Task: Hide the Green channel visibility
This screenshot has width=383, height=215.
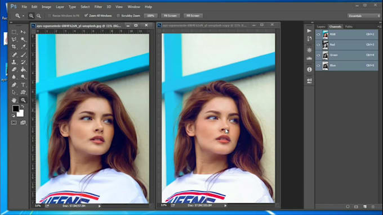Action: coord(318,55)
